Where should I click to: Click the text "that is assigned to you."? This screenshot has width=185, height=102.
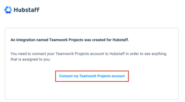pos(31,60)
